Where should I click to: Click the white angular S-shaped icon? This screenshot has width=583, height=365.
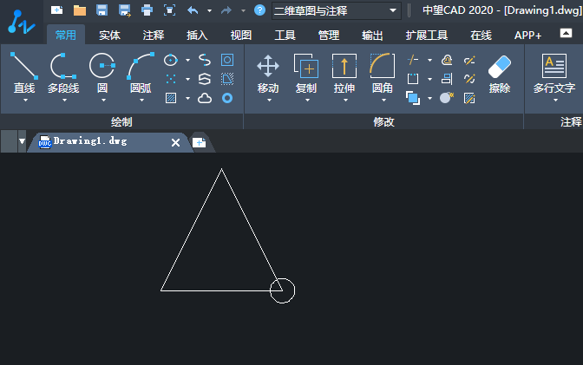coord(205,79)
